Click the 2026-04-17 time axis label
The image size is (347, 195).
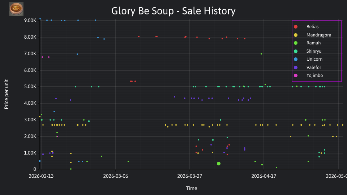point(264,176)
